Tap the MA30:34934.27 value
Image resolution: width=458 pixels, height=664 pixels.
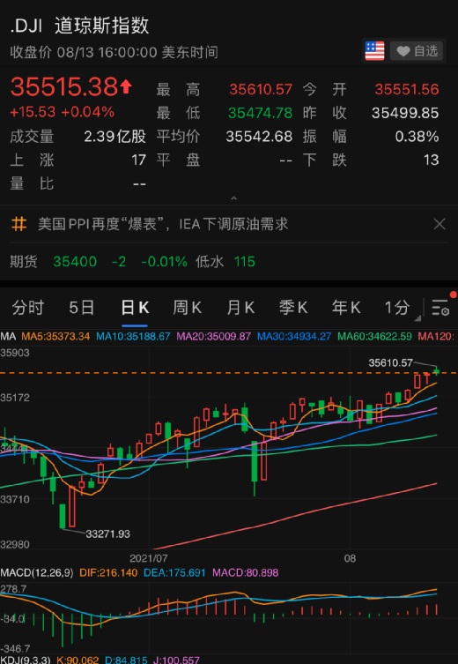(x=294, y=337)
